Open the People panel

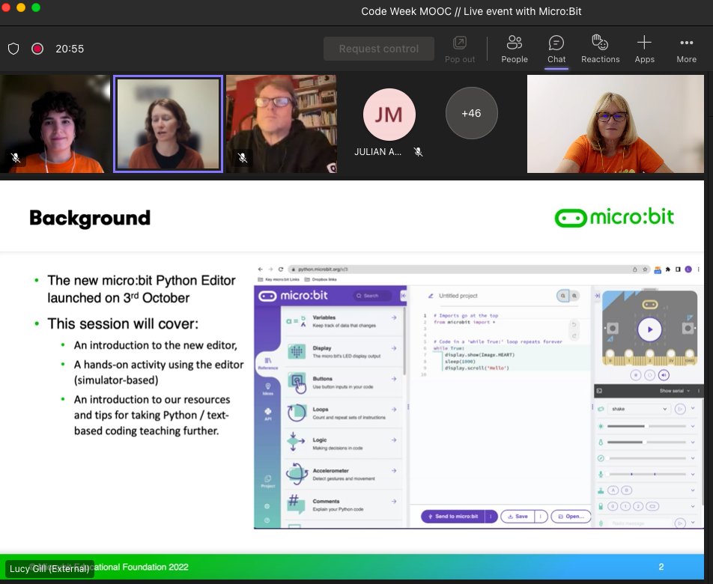pos(515,49)
